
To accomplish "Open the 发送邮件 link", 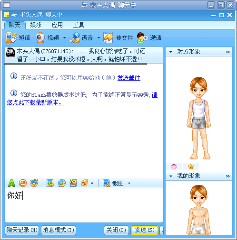I will tap(128, 78).
